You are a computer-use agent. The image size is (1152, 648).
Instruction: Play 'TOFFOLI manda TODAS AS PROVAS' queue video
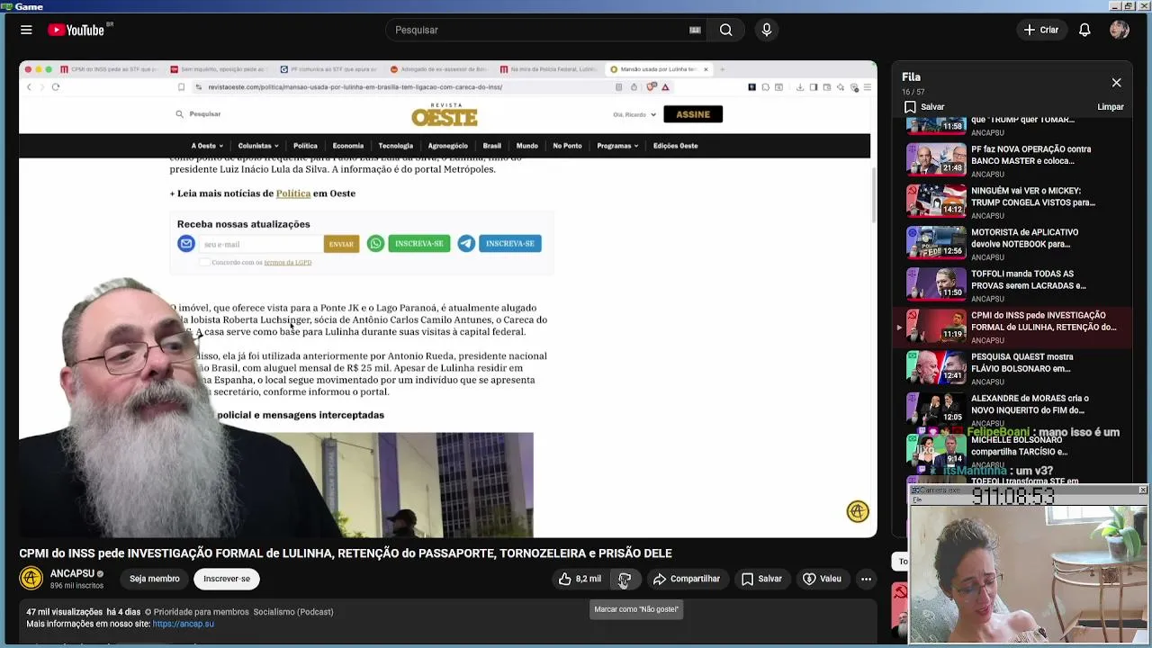(1013, 284)
